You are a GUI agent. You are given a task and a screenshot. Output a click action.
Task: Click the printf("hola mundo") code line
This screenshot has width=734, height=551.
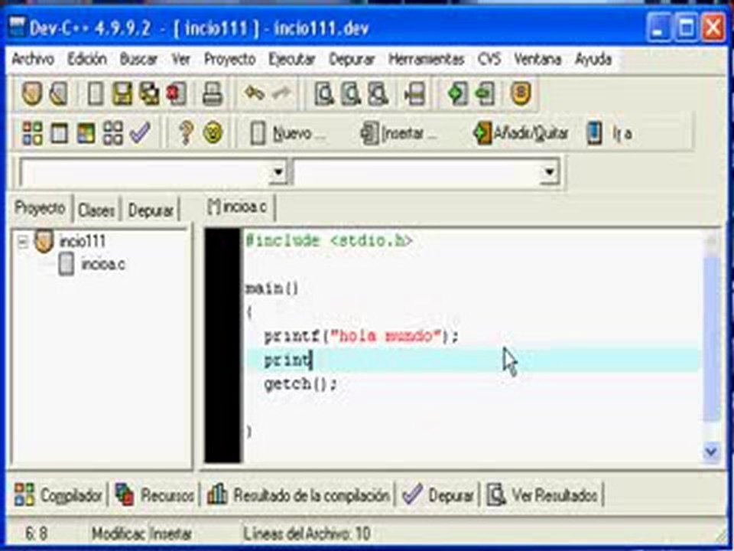(x=362, y=337)
